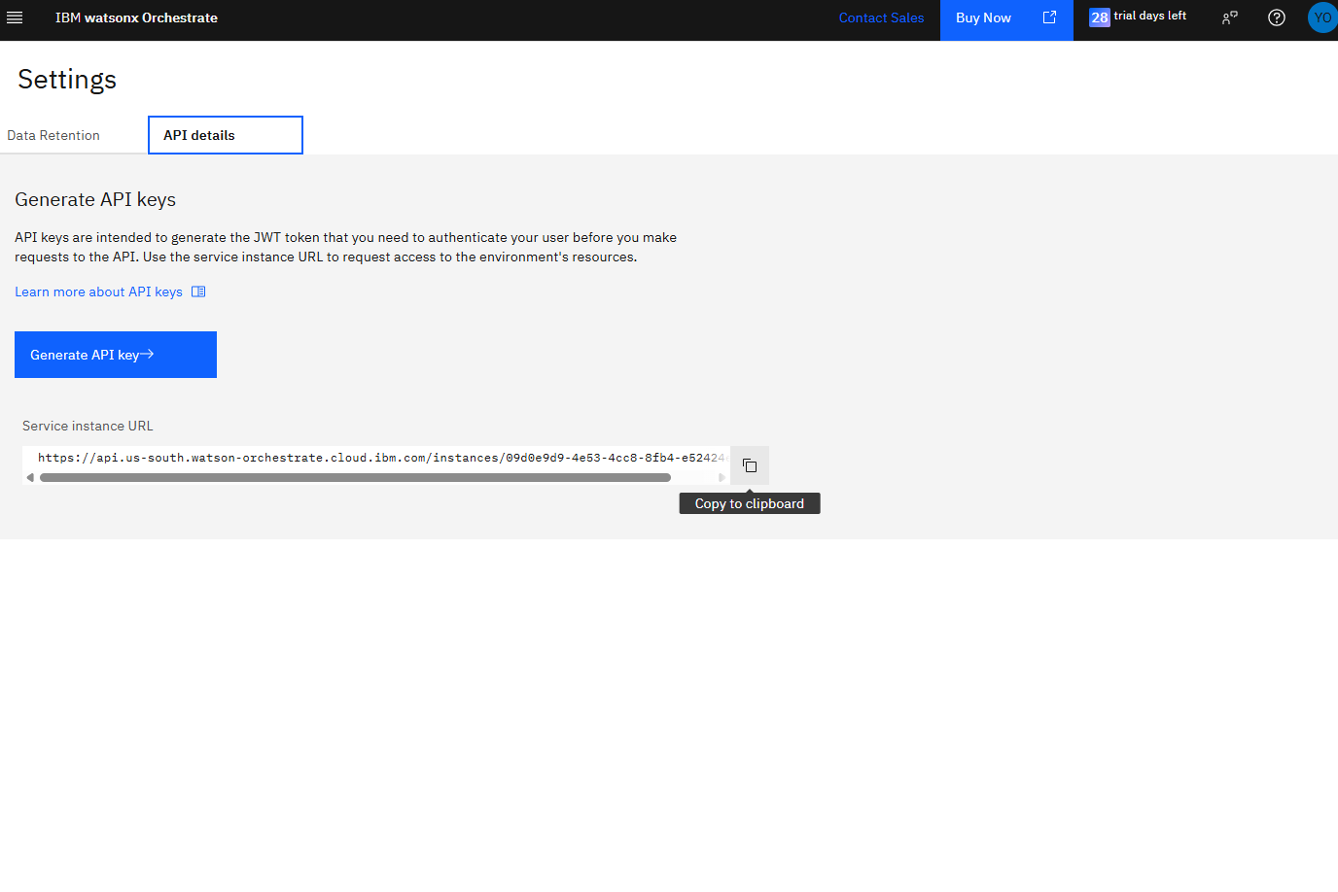Click the right scroll arrow of URL box
Viewport: 1338px width, 892px height.
pos(722,477)
